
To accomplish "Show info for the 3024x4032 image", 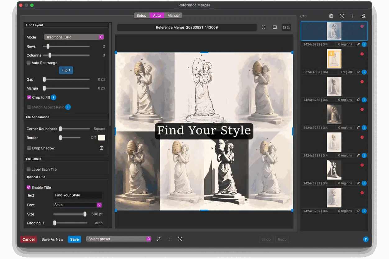I will click(x=364, y=72).
